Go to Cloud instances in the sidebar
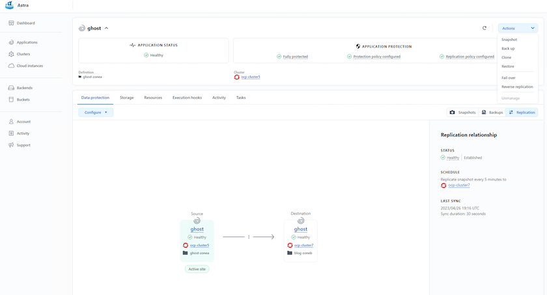Image resolution: width=547 pixels, height=295 pixels. tap(30, 66)
